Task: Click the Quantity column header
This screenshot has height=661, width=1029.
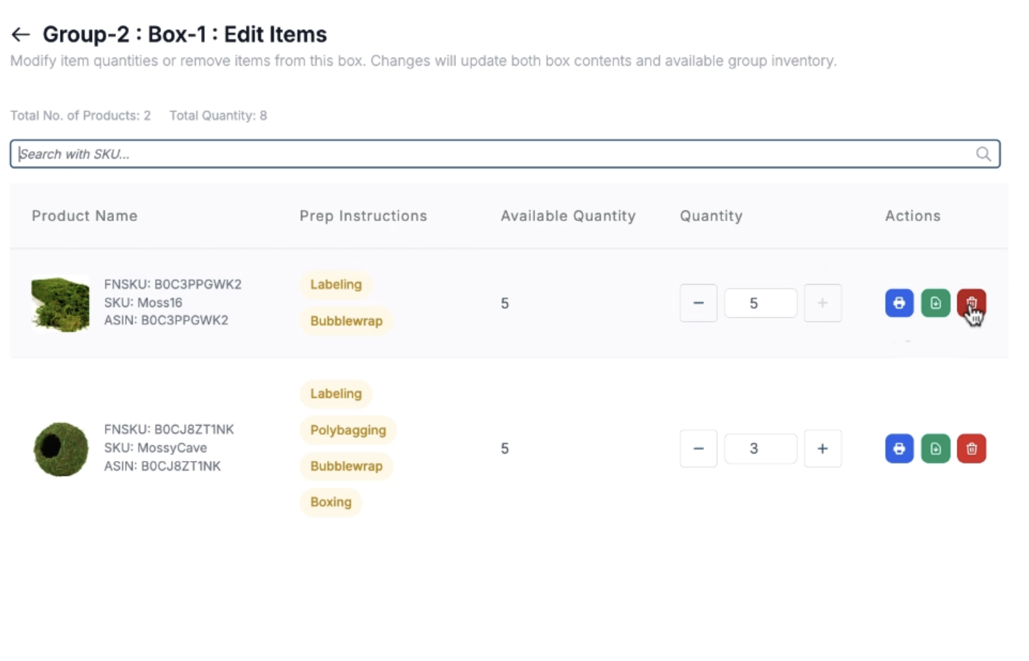Action: [x=710, y=216]
